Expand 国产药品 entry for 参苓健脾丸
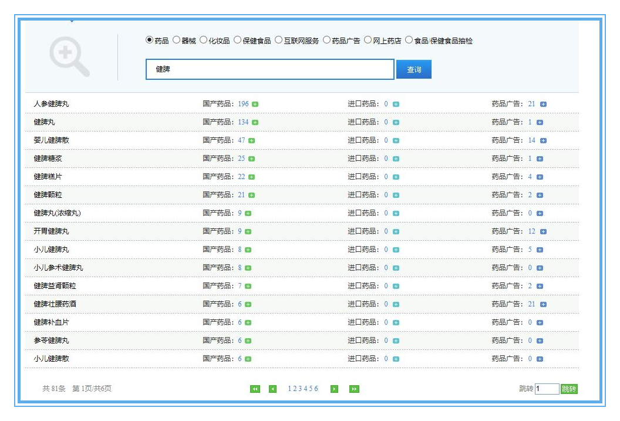 pos(249,340)
